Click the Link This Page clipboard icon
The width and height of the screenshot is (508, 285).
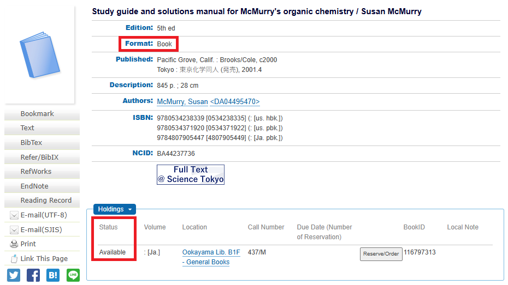pyautogui.click(x=14, y=259)
